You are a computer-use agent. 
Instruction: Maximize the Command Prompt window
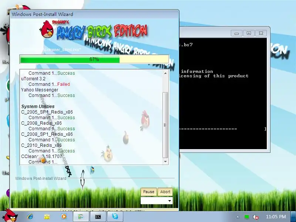pyautogui.click(x=249, y=33)
